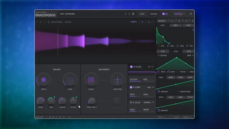Click the save preset icon

[133, 14]
